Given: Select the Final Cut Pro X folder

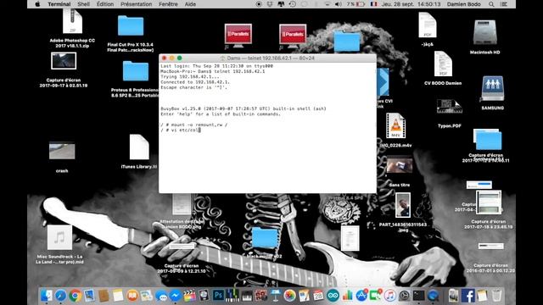Looking at the screenshot, I should [131, 25].
